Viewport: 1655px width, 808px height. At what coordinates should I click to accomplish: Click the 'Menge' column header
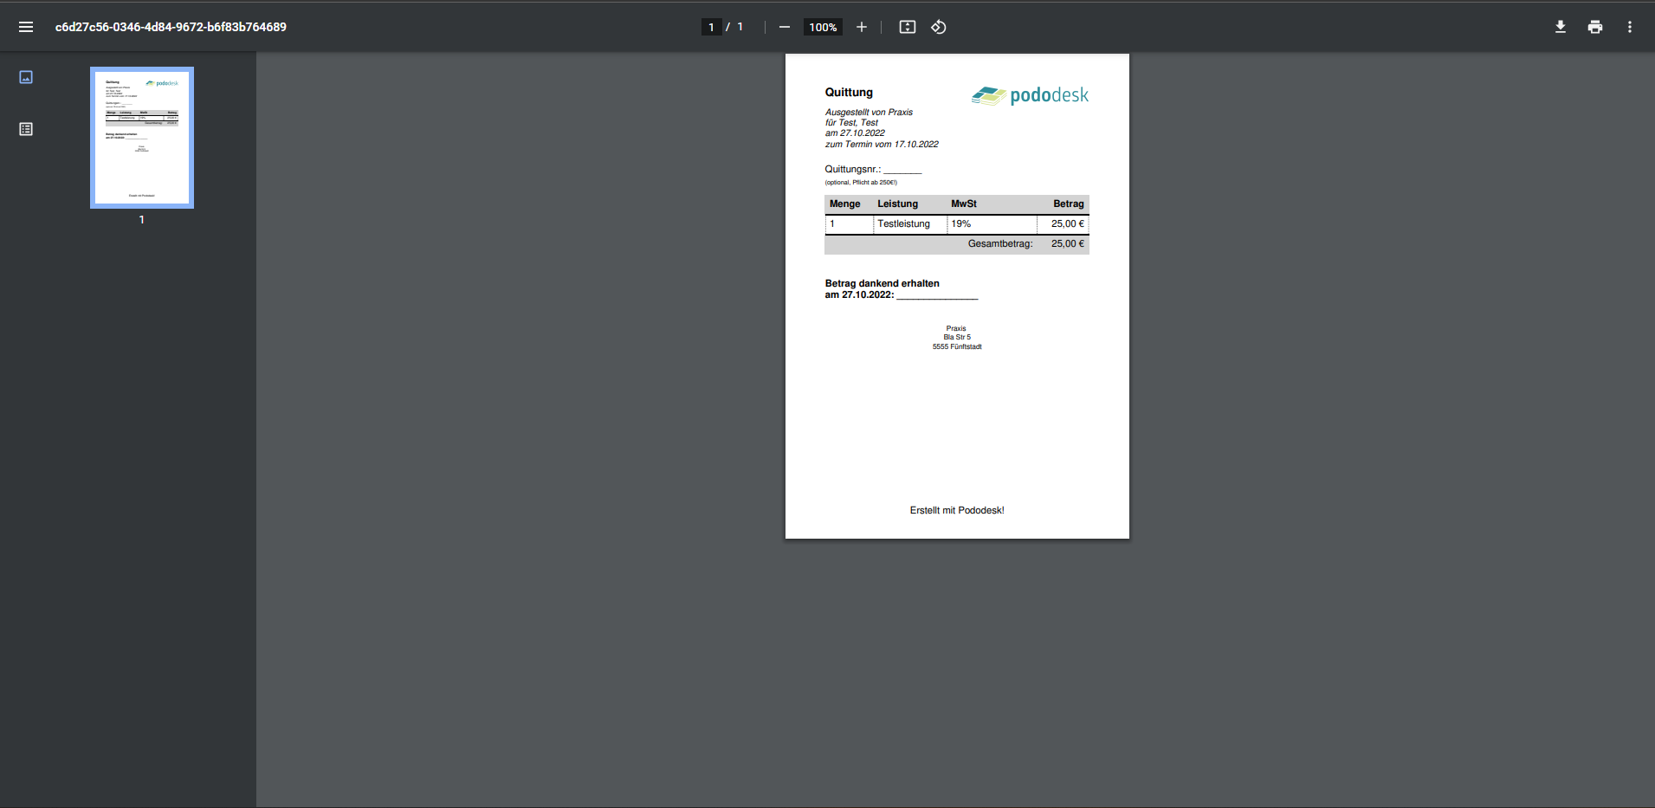844,204
